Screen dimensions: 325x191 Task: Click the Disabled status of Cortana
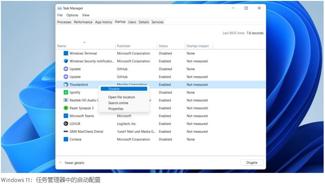pyautogui.click(x=165, y=140)
